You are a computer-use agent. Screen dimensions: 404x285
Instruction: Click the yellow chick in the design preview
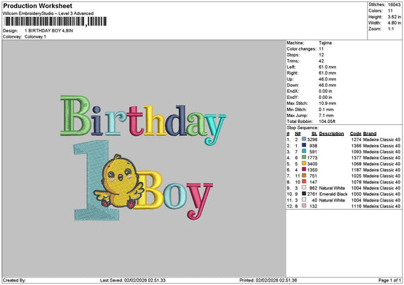coord(120,180)
